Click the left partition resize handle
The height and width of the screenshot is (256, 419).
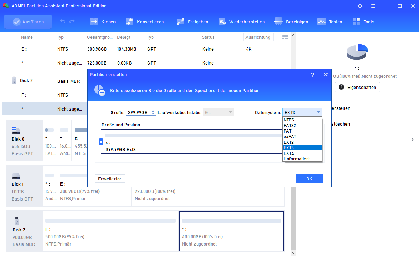(x=101, y=142)
